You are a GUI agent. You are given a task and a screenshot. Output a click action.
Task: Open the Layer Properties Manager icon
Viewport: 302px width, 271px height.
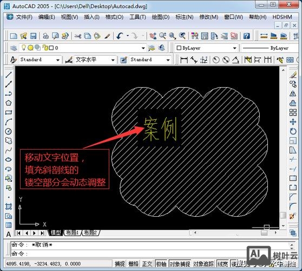coord(14,48)
